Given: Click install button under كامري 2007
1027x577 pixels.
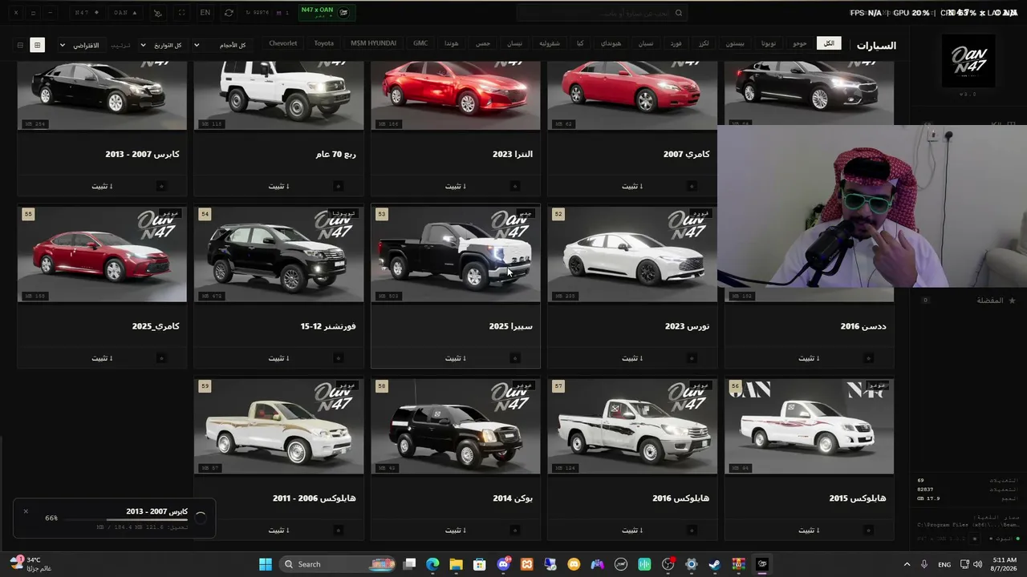Looking at the screenshot, I should click(632, 186).
